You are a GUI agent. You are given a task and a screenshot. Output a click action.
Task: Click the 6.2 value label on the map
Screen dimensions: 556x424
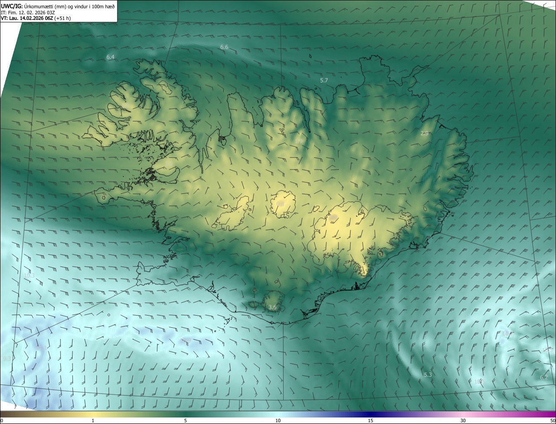pos(544,378)
